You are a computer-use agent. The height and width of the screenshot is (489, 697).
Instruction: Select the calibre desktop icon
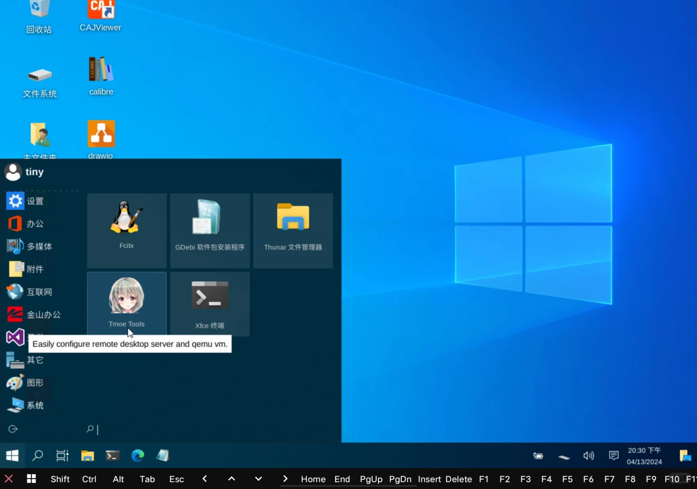tap(101, 76)
